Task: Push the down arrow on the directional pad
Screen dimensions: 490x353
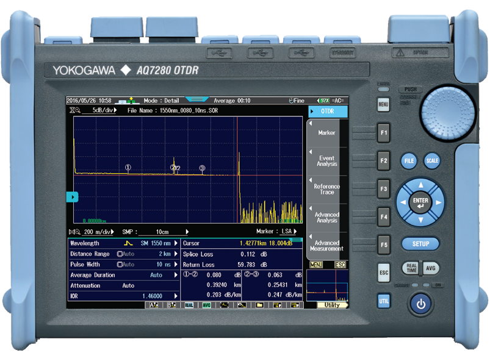Action: pos(420,220)
